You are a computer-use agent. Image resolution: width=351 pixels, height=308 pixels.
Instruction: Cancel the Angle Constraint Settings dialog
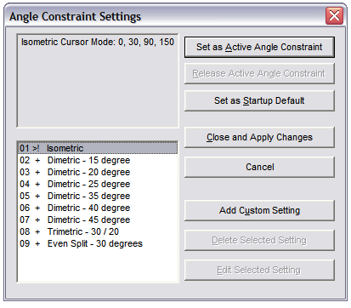259,167
